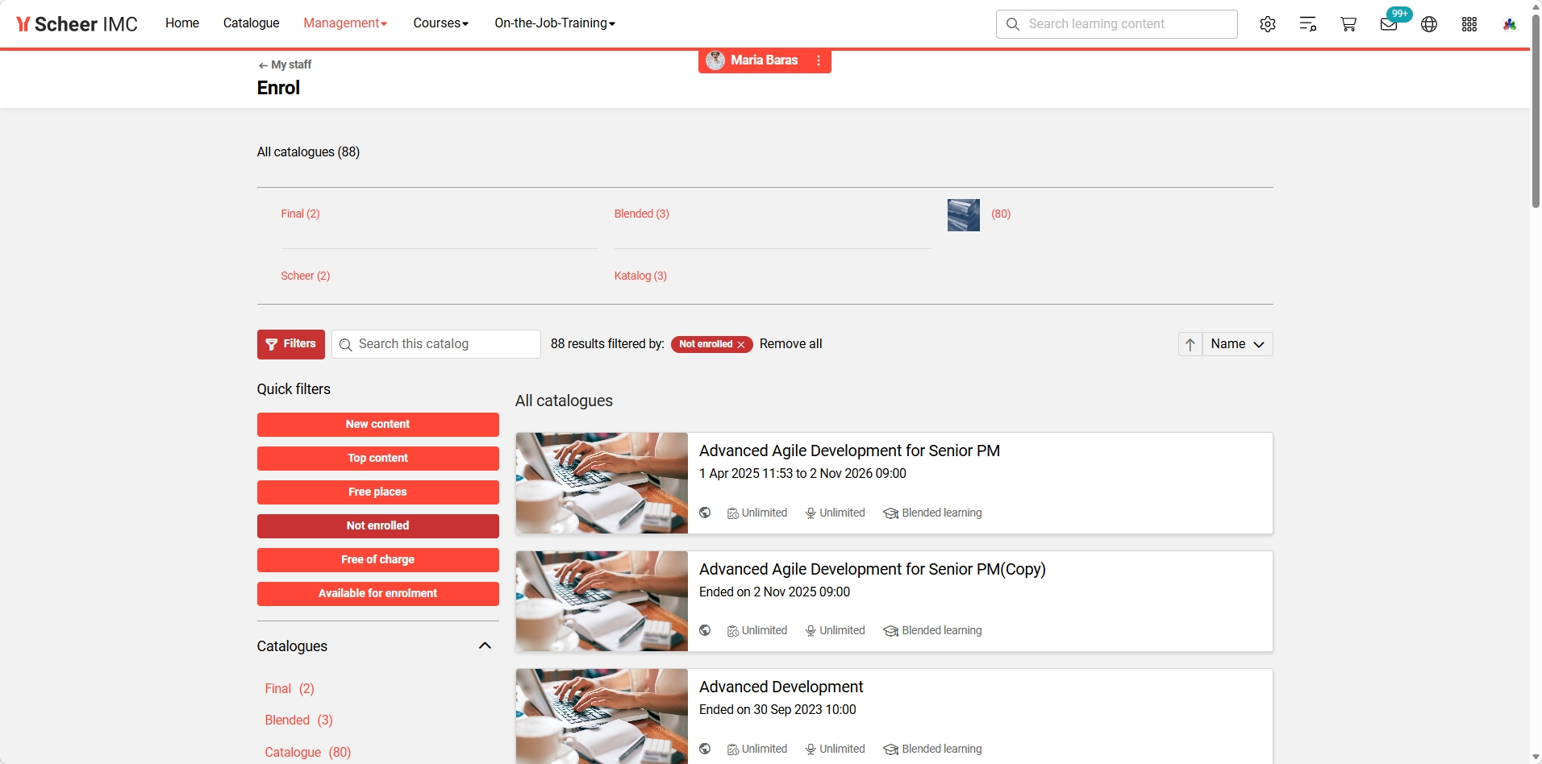Click the globe icon on Advanced Agile Development for Senior PM(Copy)
The width and height of the screenshot is (1542, 764).
(x=705, y=630)
